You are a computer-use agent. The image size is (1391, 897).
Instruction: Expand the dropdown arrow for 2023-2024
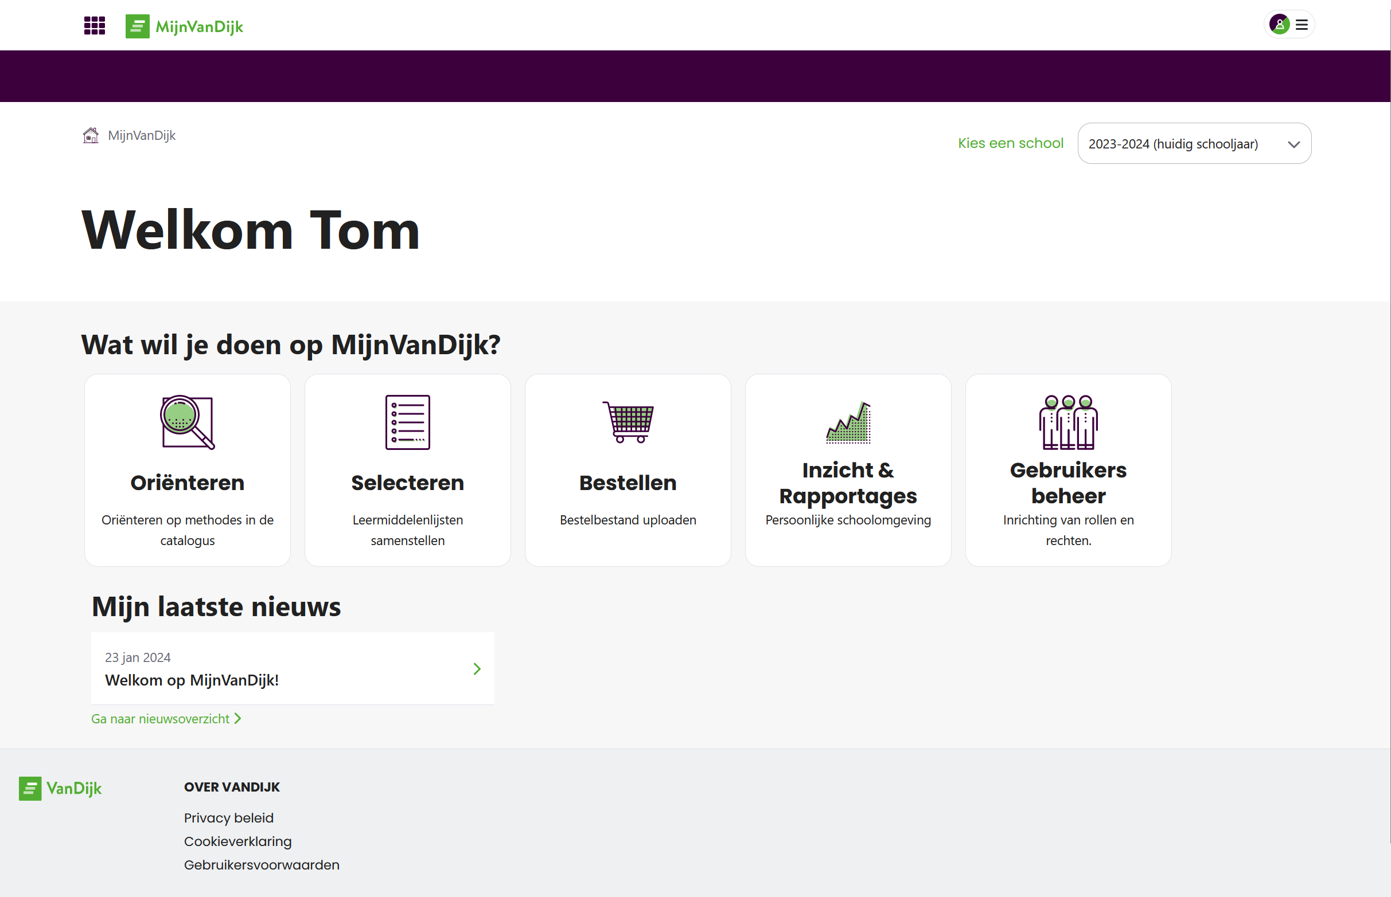(x=1293, y=144)
